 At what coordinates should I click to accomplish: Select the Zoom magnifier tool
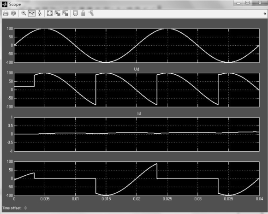pos(24,13)
